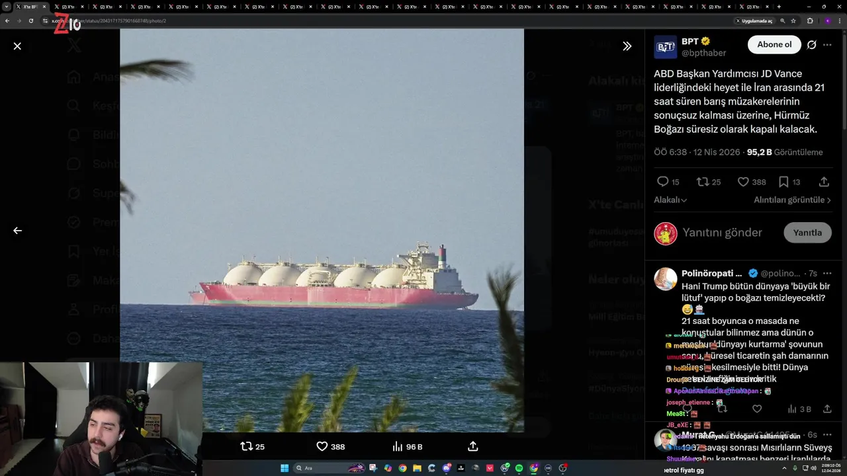The width and height of the screenshot is (847, 476).
Task: Open the browser extensions puzzle icon
Action: coord(810,20)
